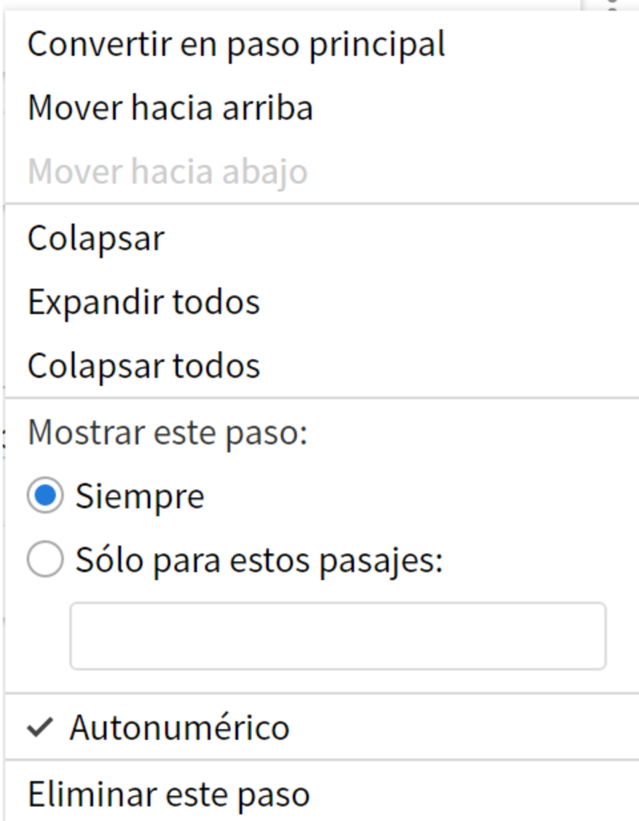
Task: Click the Autonumérico label text
Action: click(x=180, y=727)
